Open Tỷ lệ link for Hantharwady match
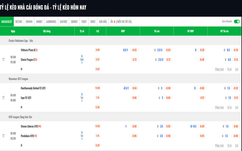 pos(230,107)
